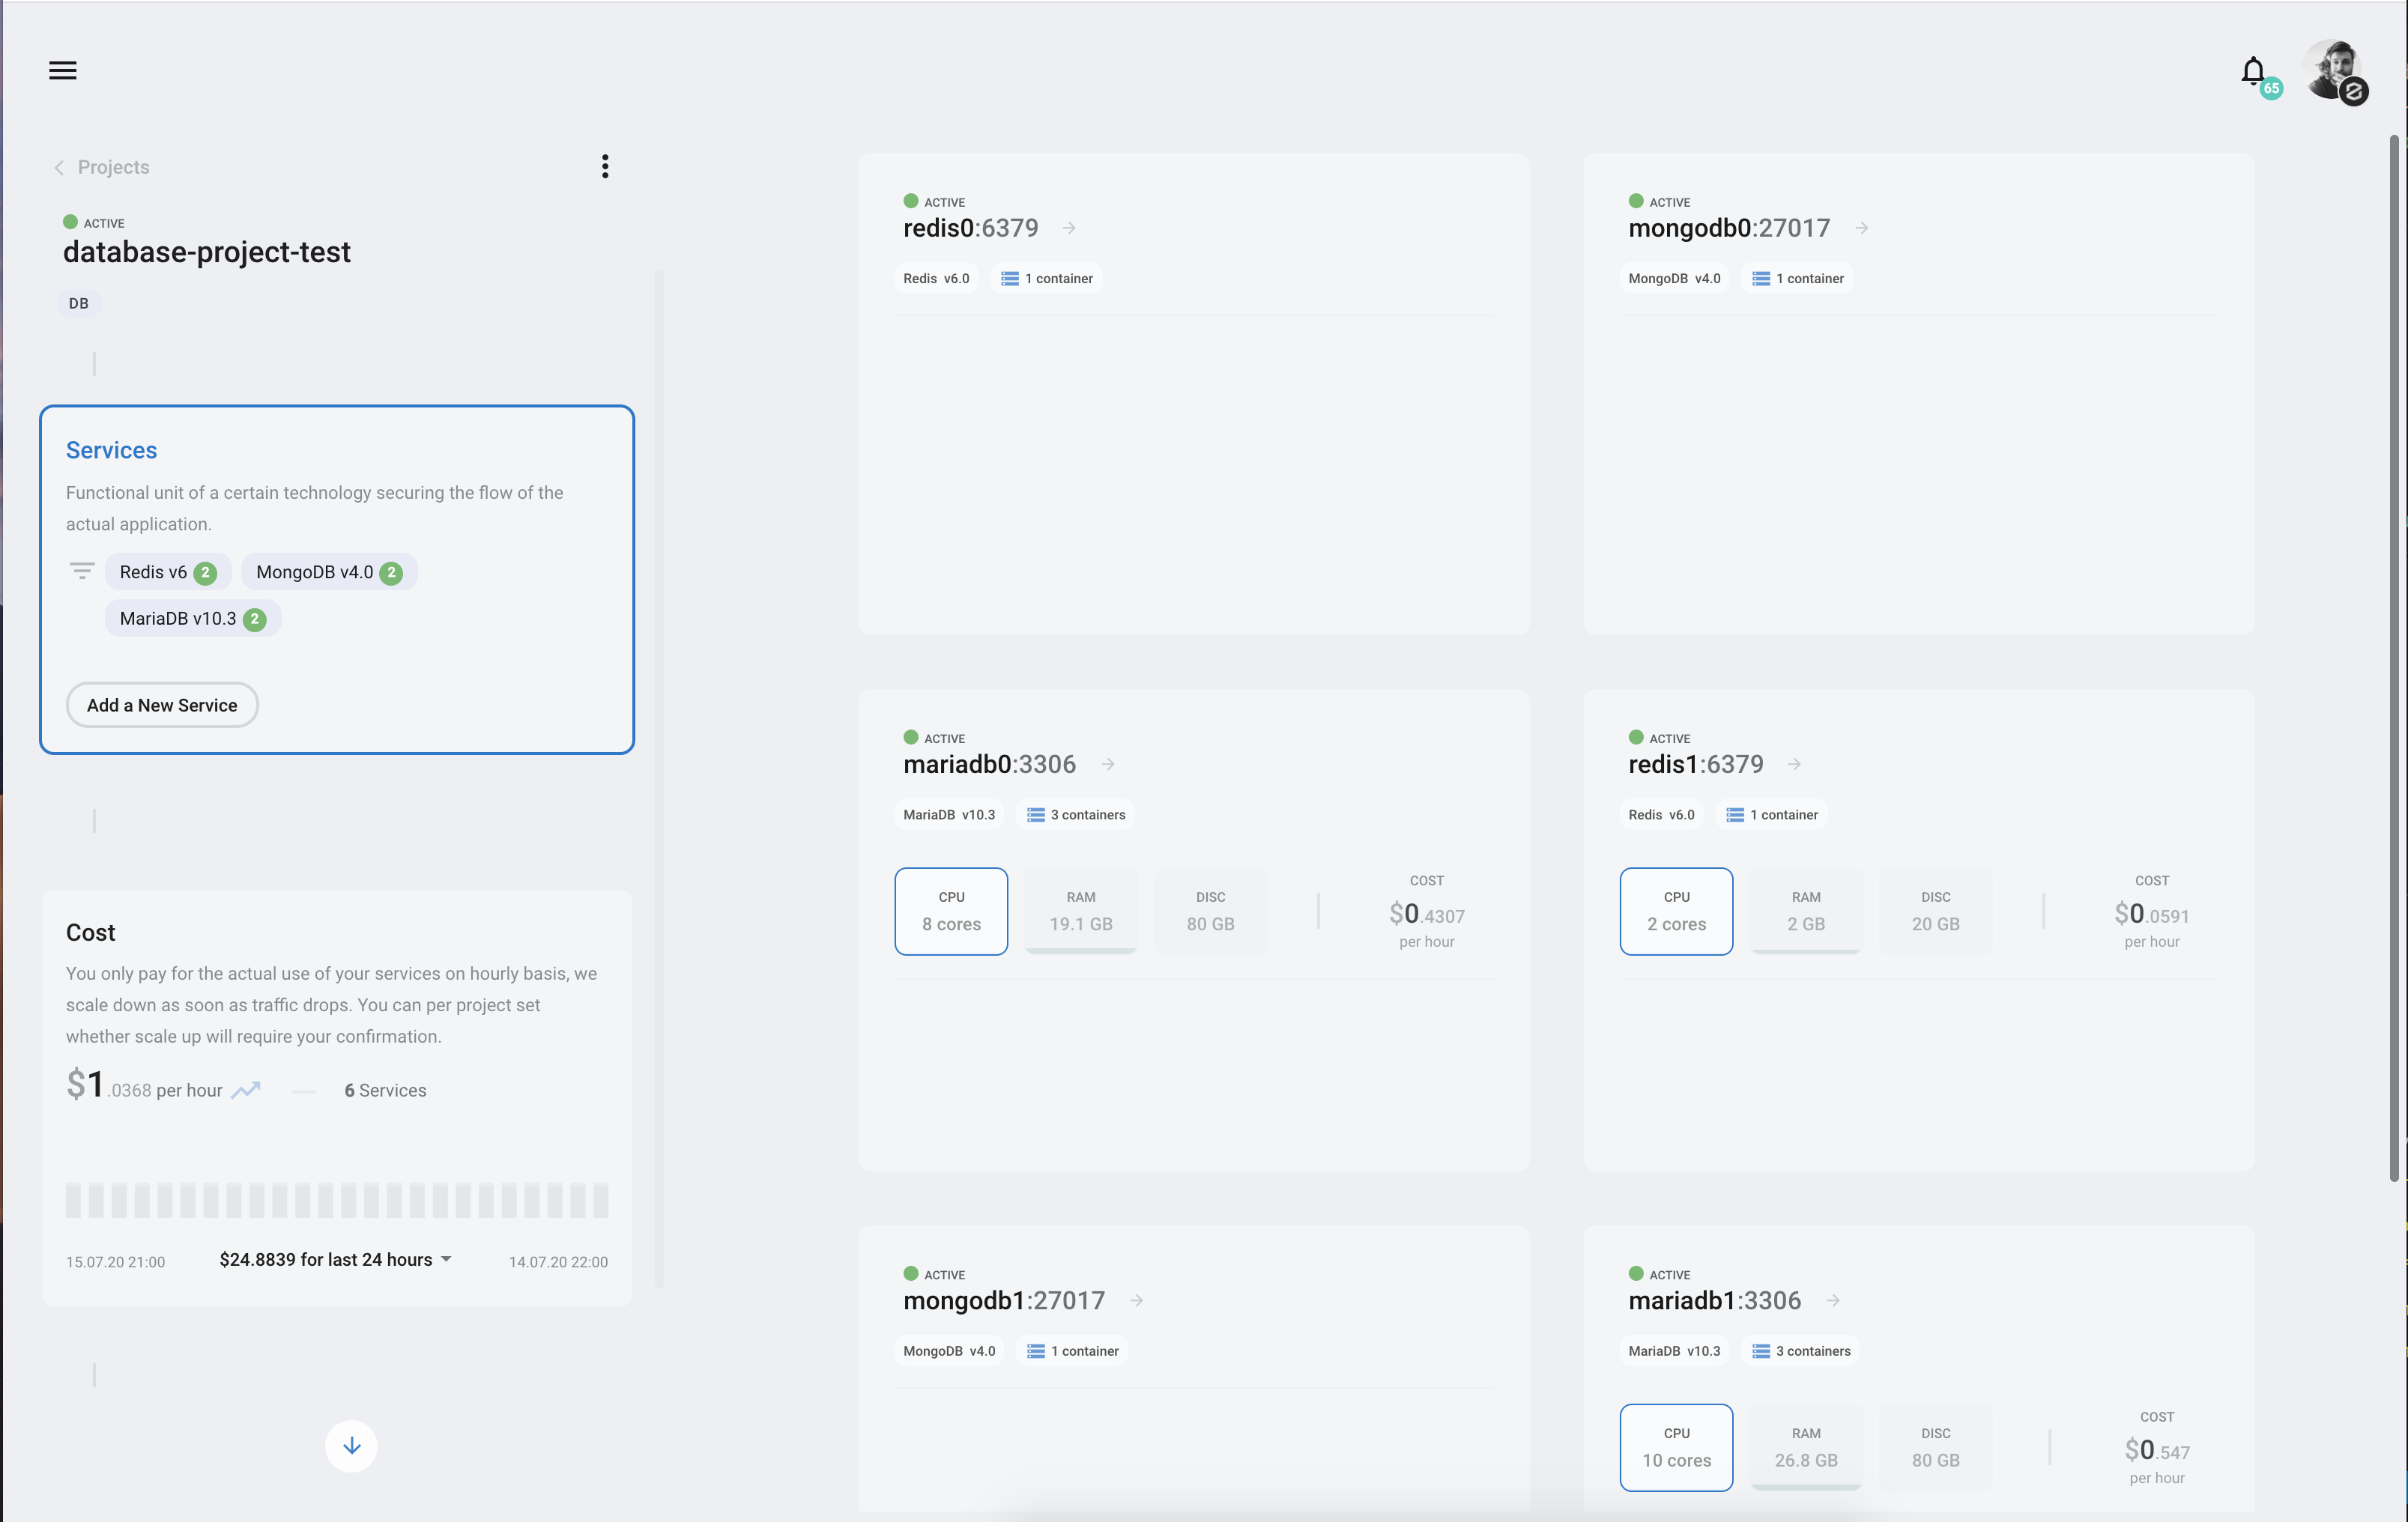Click Add a New Service button

click(x=162, y=705)
